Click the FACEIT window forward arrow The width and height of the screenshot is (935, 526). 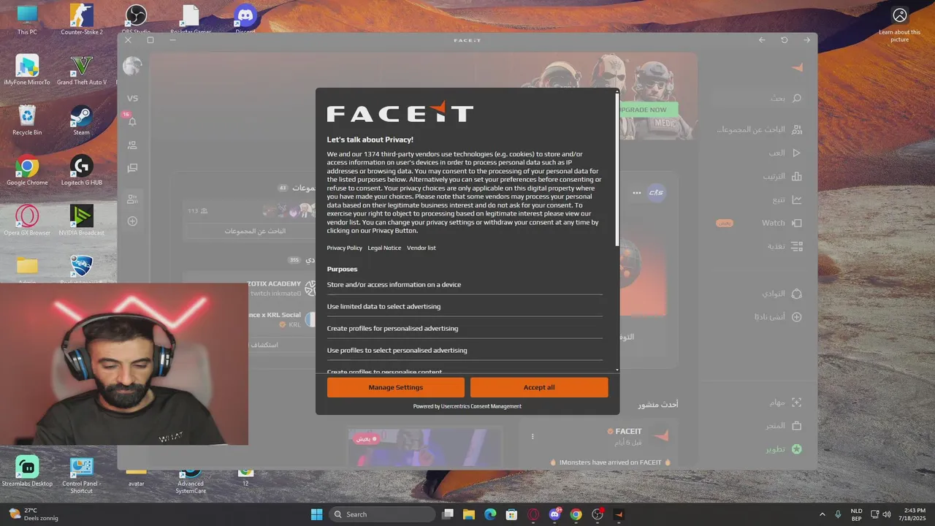tap(806, 40)
